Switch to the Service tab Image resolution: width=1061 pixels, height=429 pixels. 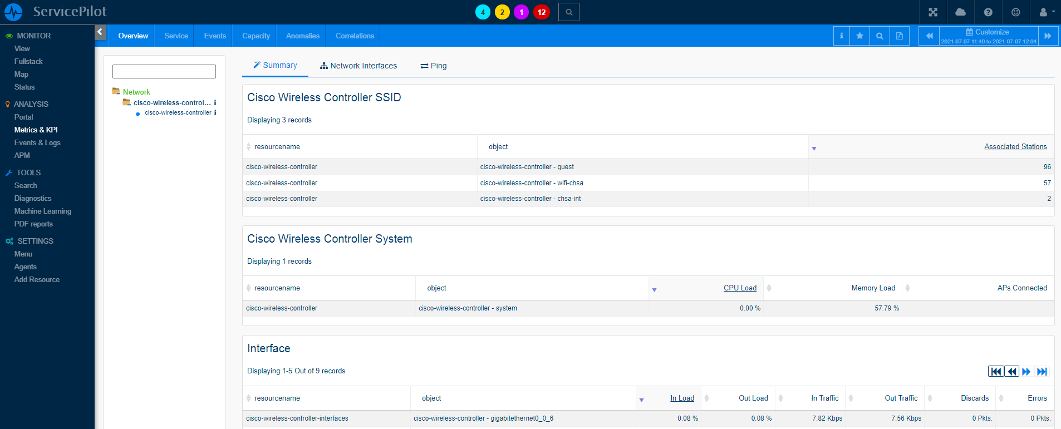176,36
